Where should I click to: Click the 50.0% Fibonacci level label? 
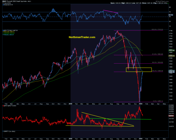click(157, 62)
